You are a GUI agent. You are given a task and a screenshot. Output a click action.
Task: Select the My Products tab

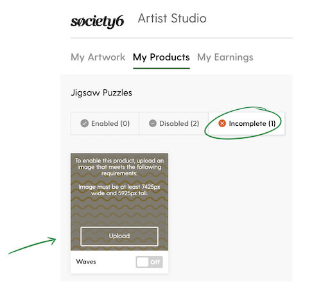pos(161,57)
